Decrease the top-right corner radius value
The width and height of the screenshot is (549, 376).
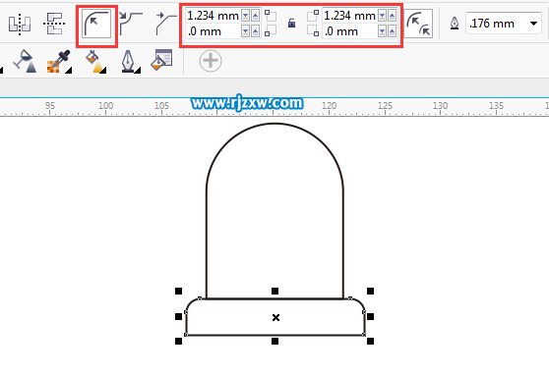coord(383,16)
